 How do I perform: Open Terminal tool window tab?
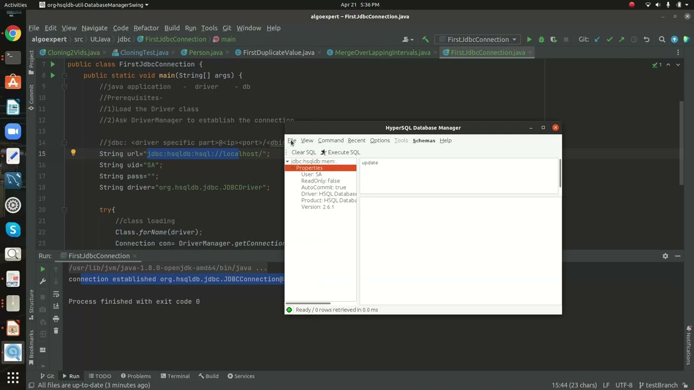pyautogui.click(x=175, y=376)
